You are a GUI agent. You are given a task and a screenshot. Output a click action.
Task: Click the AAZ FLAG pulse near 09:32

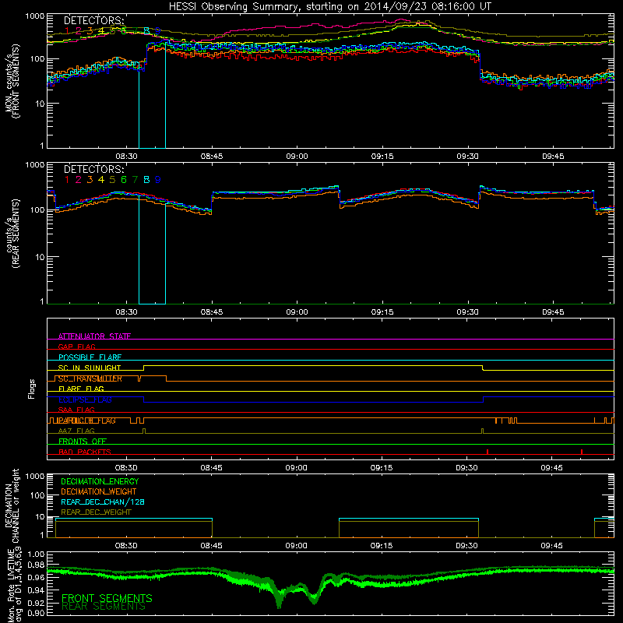(x=482, y=431)
